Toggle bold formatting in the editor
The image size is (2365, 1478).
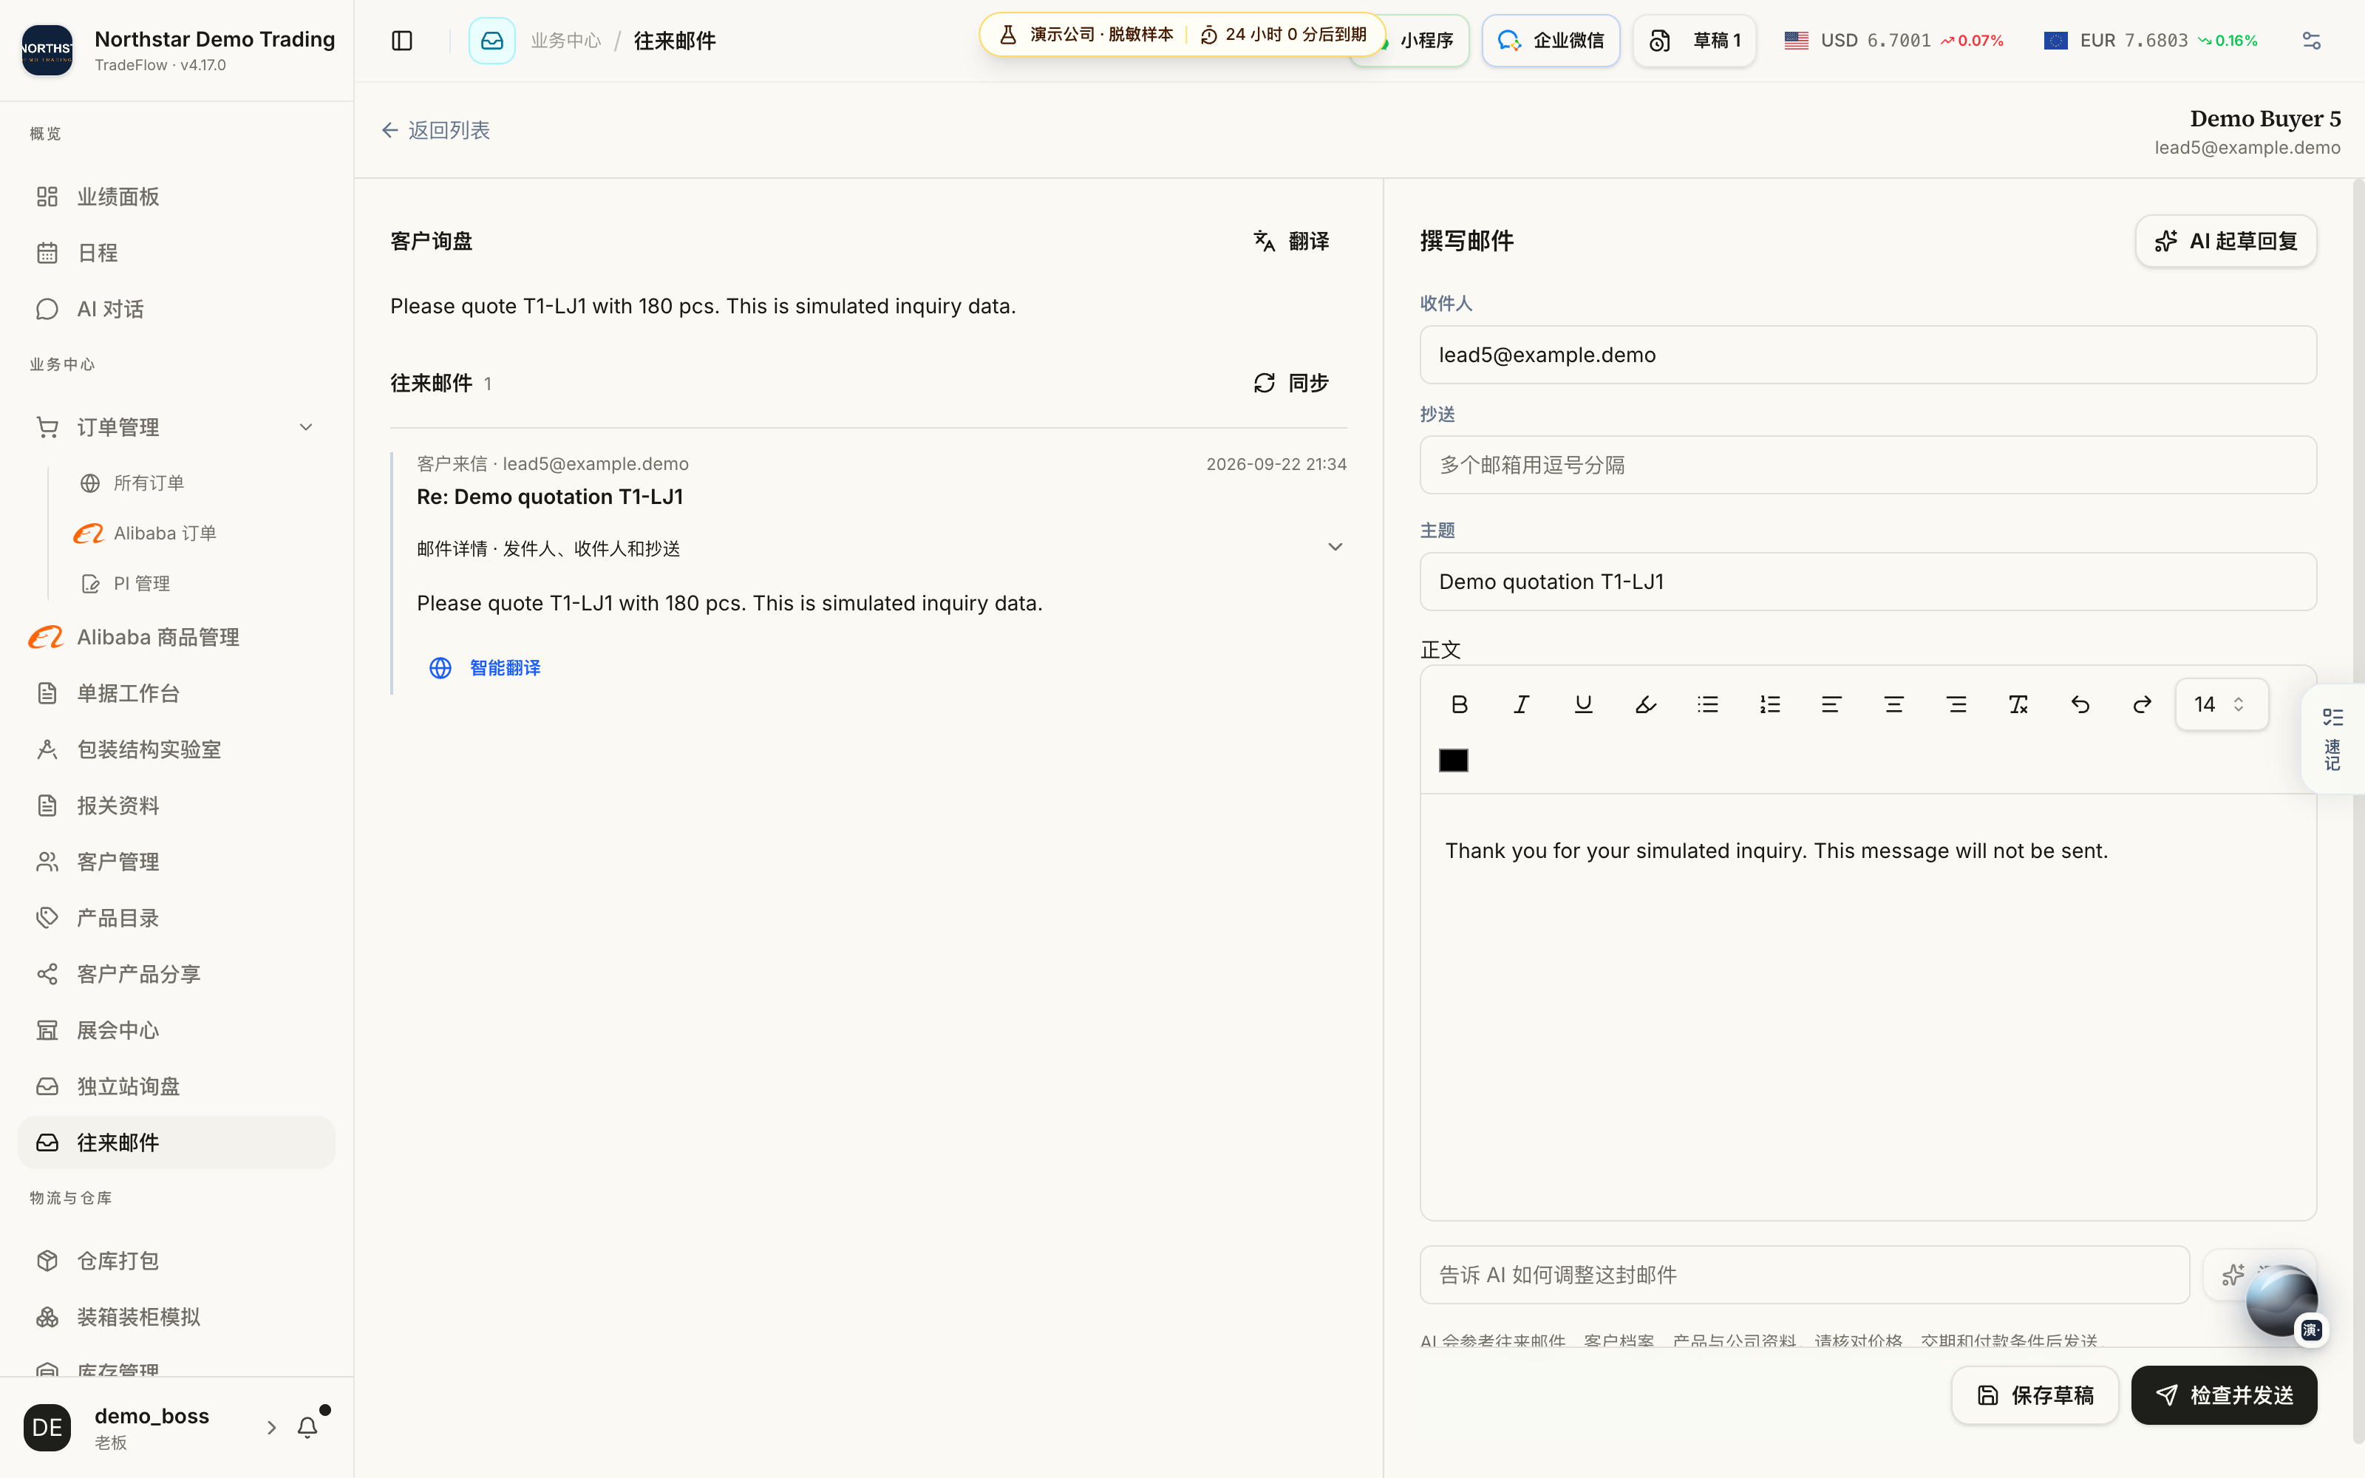click(x=1459, y=704)
